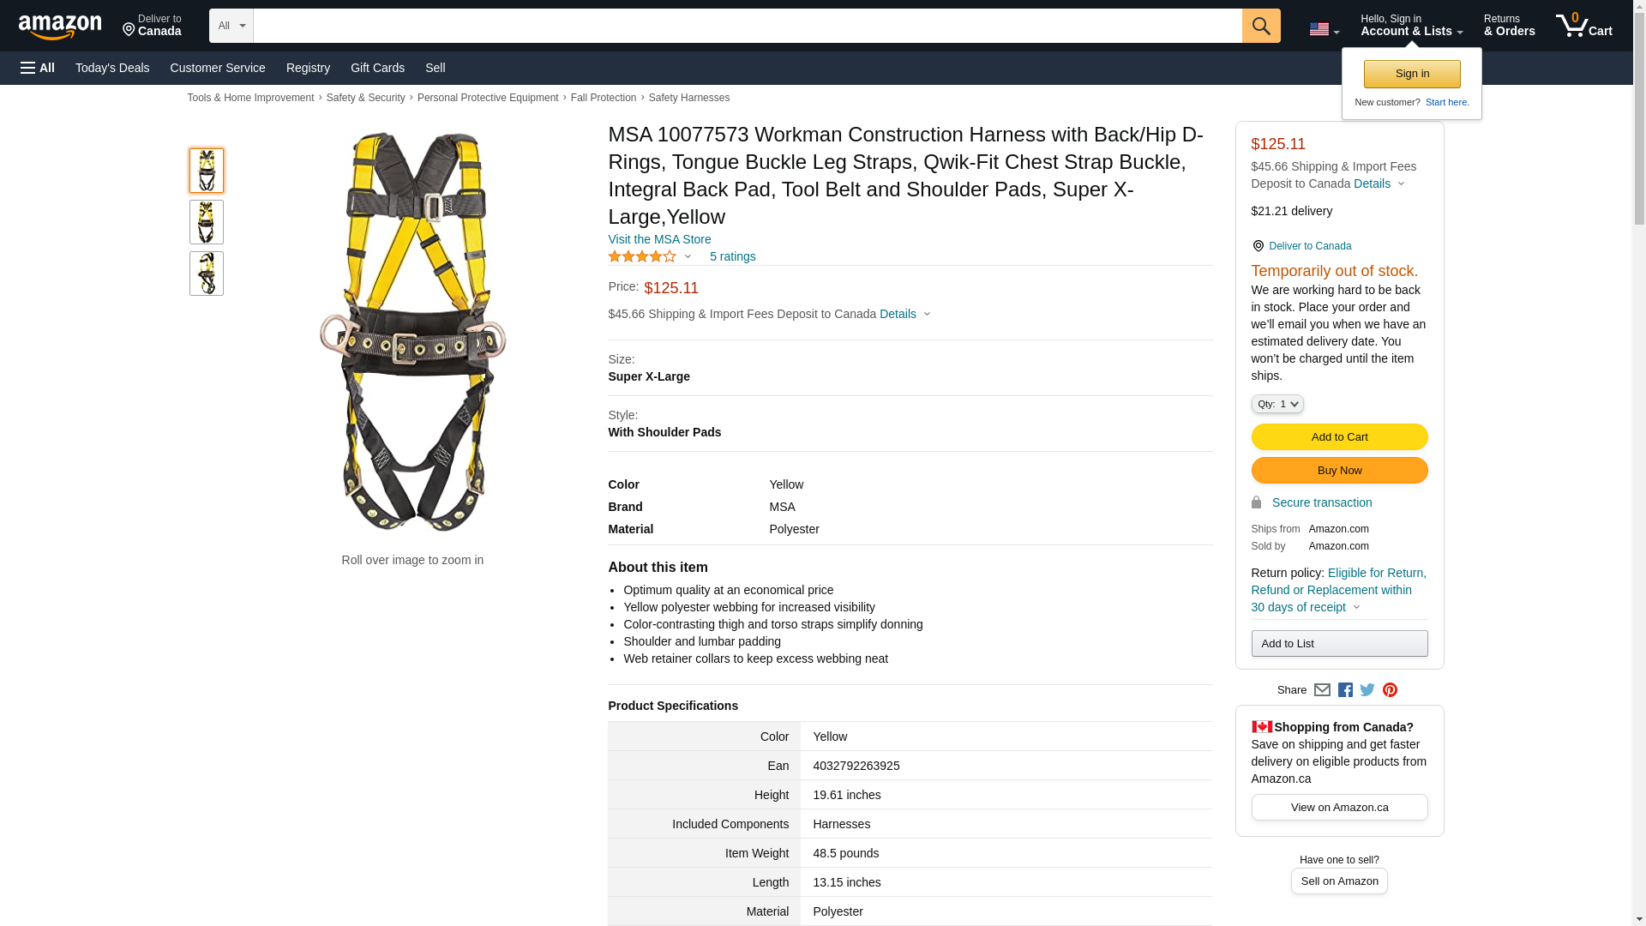Open Gift Cards navigation item
Viewport: 1646px width, 926px height.
(377, 68)
